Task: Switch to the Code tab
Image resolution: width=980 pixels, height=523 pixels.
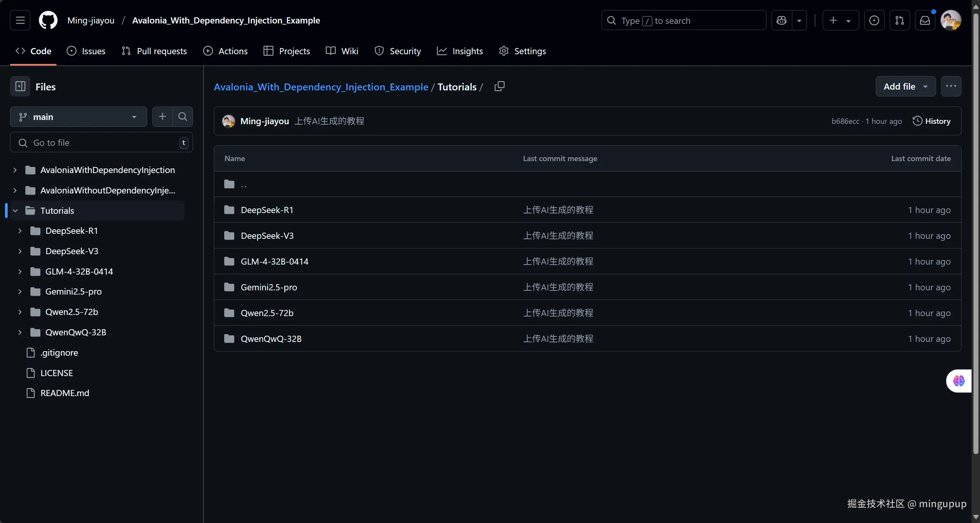Action: (33, 51)
